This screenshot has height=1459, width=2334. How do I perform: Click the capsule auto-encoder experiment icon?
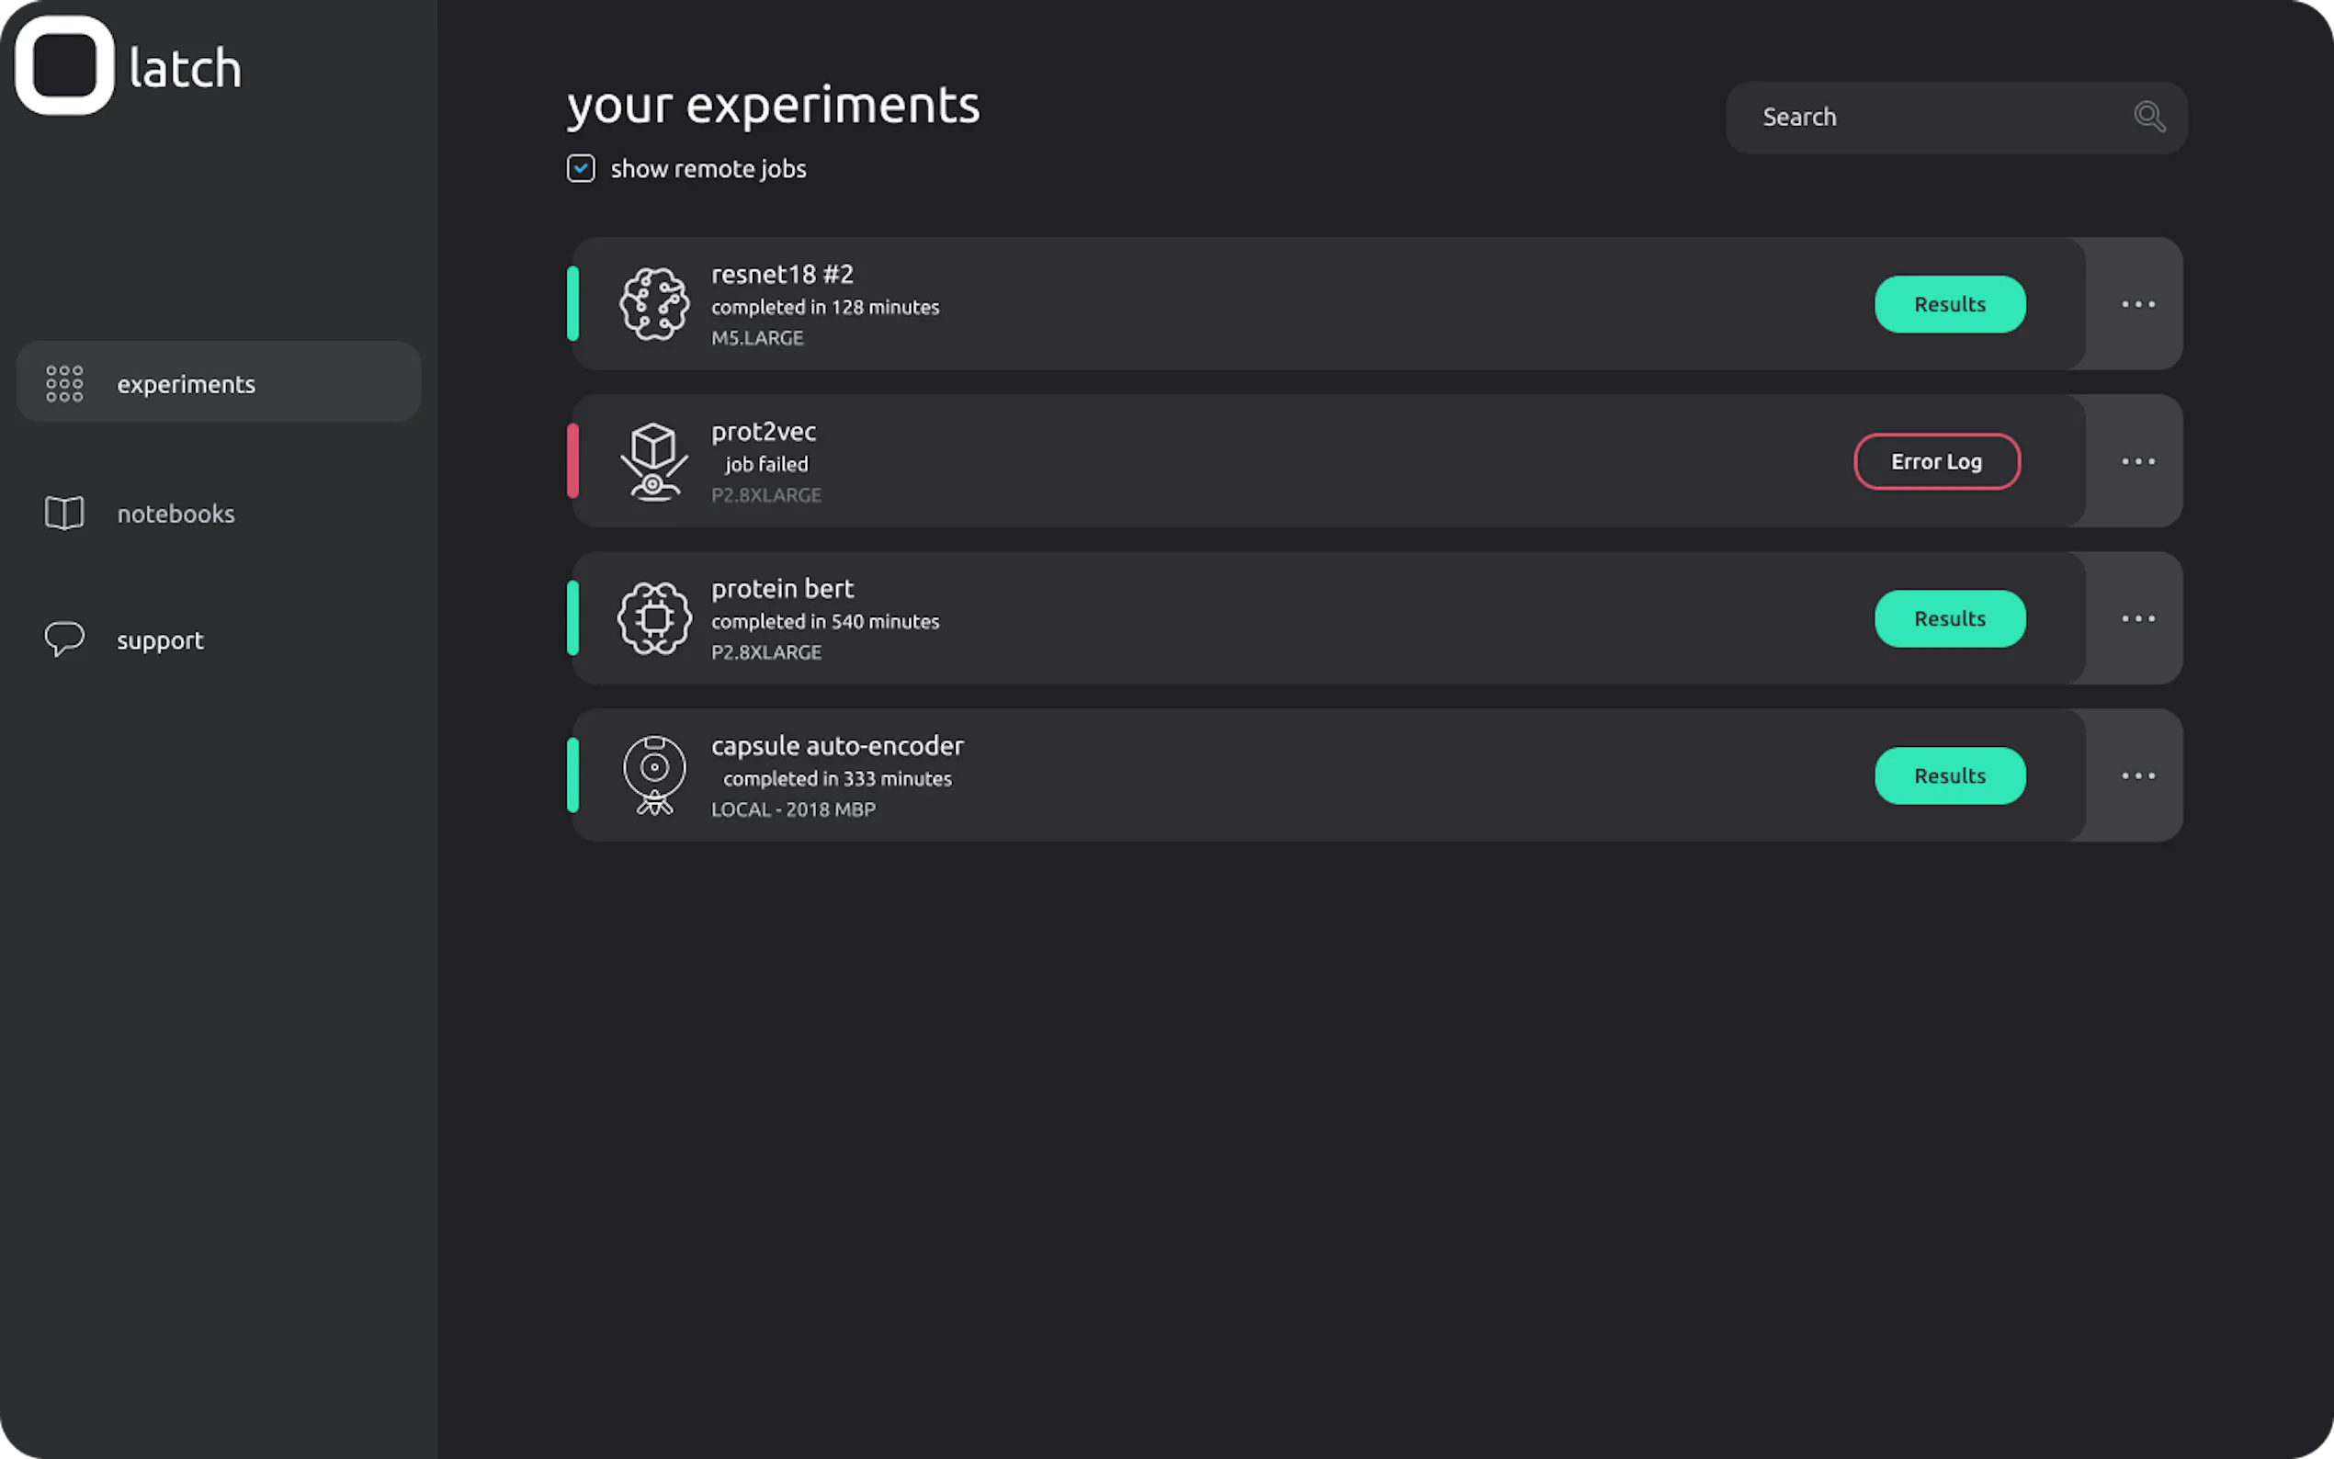click(x=654, y=775)
